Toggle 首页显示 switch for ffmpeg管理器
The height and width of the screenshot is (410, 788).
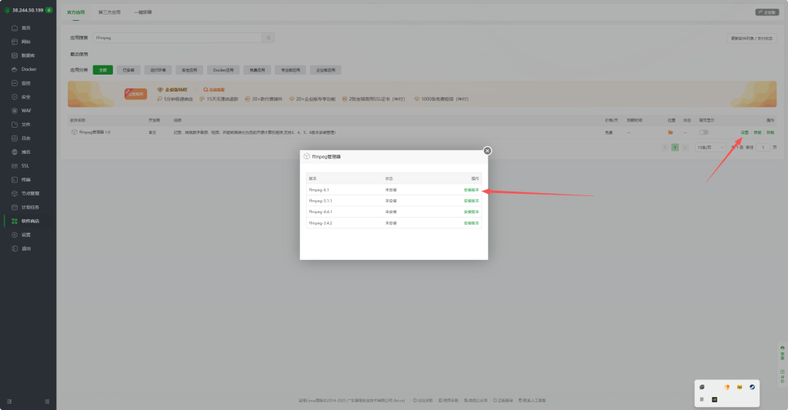[703, 132]
